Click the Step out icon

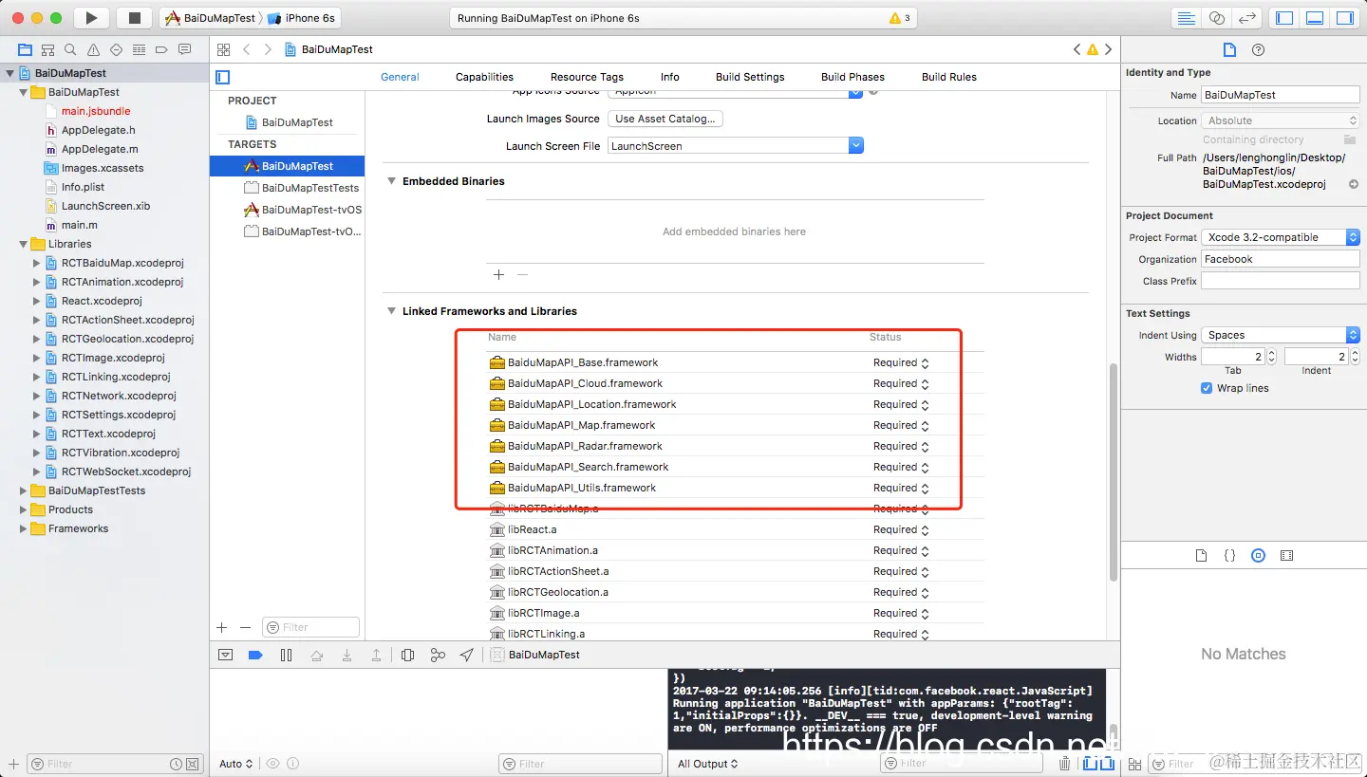point(377,655)
